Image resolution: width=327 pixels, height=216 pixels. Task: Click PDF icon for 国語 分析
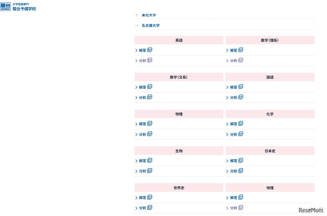241,97
